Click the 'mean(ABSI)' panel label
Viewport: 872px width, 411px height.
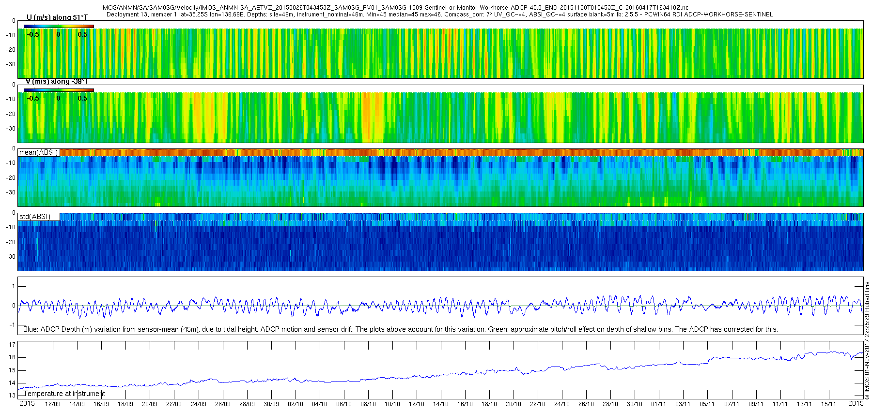click(38, 152)
